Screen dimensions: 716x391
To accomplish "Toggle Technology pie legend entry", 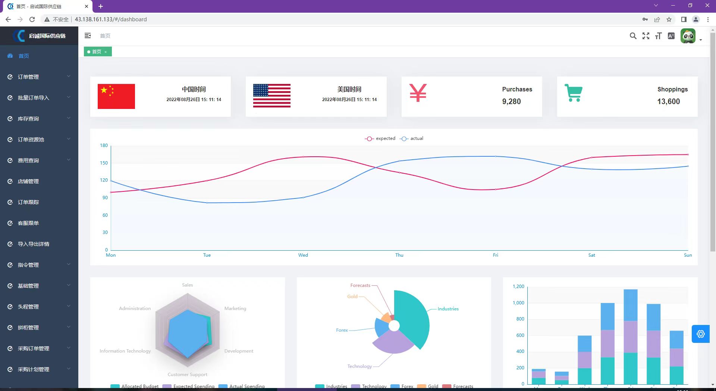I will tap(369, 386).
